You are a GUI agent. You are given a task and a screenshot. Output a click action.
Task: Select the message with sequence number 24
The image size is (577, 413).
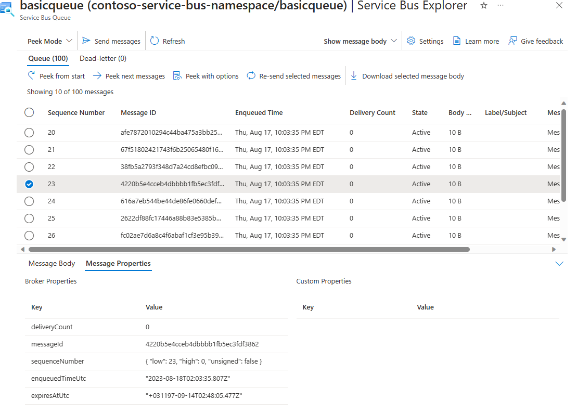click(29, 201)
